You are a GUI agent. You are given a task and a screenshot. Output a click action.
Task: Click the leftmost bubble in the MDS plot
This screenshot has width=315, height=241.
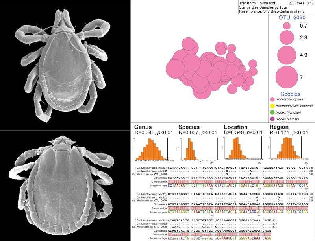point(175,69)
